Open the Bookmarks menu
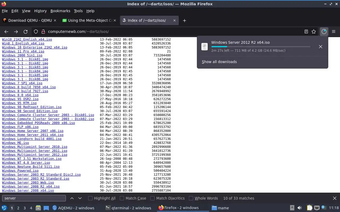The width and height of the screenshot is (340, 212). [60, 11]
